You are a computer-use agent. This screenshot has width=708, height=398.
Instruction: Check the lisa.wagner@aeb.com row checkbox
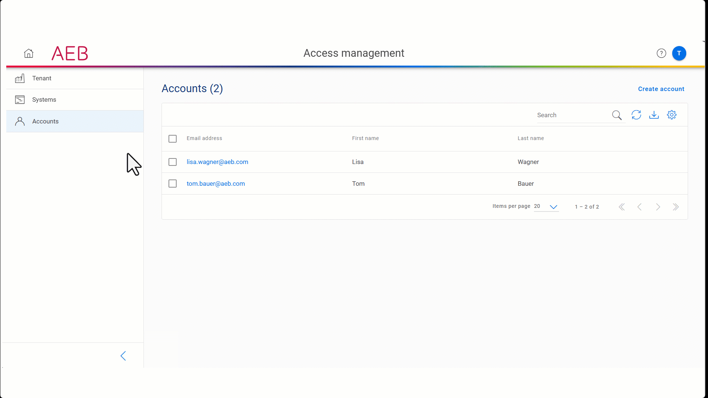173,162
